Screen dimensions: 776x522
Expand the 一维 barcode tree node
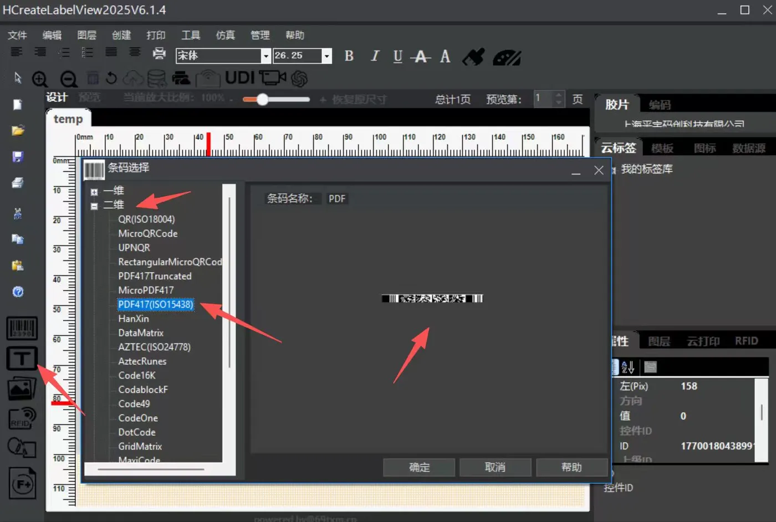(x=94, y=192)
